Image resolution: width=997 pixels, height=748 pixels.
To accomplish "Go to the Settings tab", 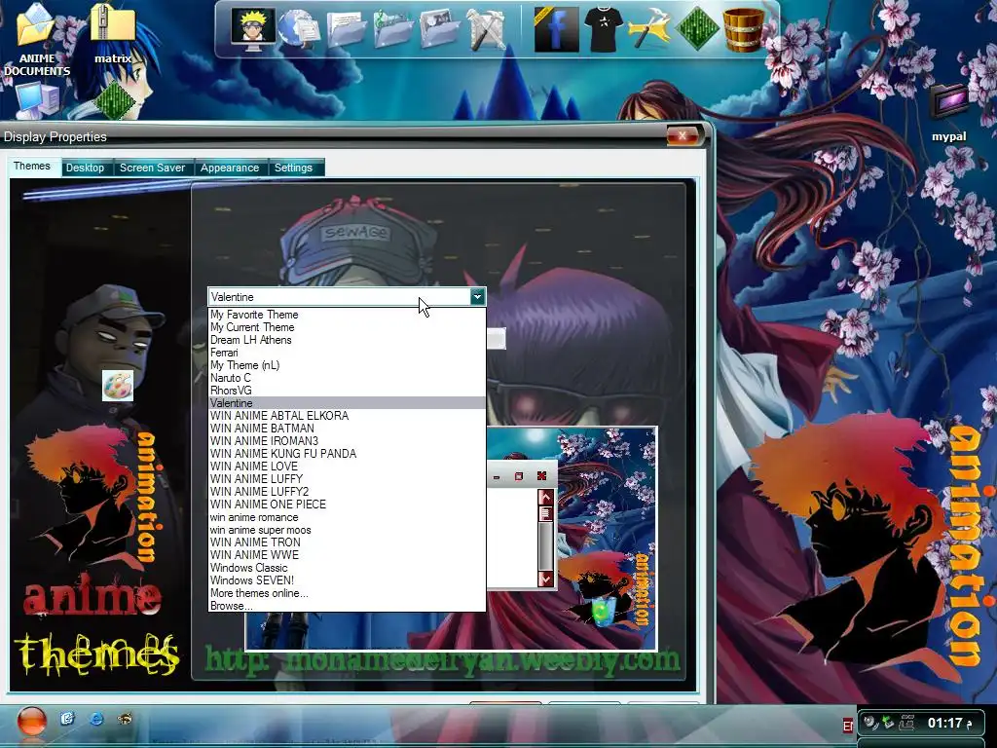I will click(x=293, y=168).
